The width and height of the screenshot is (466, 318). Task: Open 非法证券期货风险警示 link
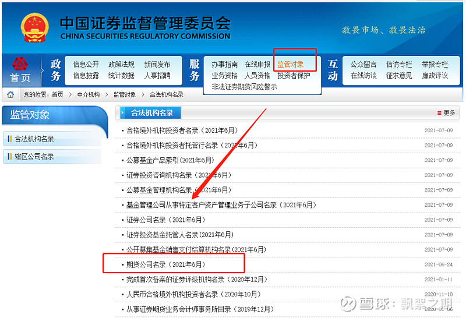244,87
